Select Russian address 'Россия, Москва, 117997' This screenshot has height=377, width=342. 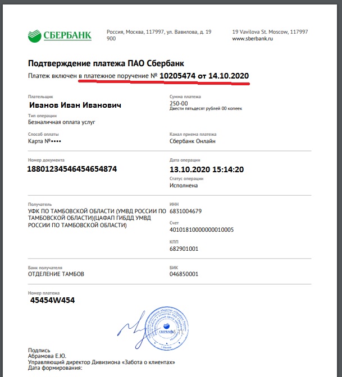tap(136, 32)
